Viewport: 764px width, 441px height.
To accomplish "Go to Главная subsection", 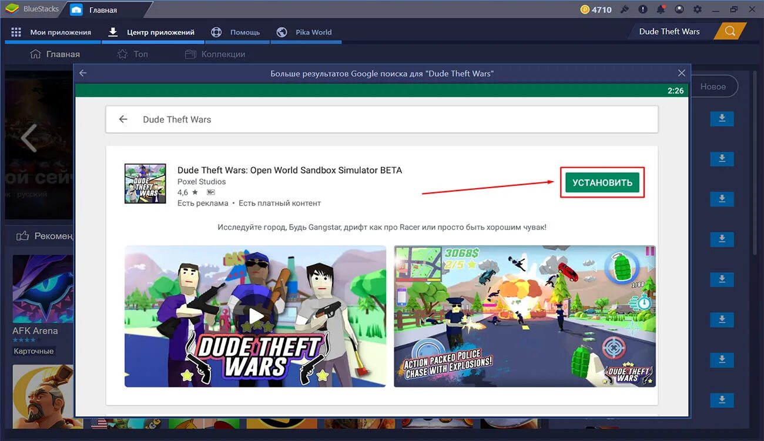I will point(55,54).
